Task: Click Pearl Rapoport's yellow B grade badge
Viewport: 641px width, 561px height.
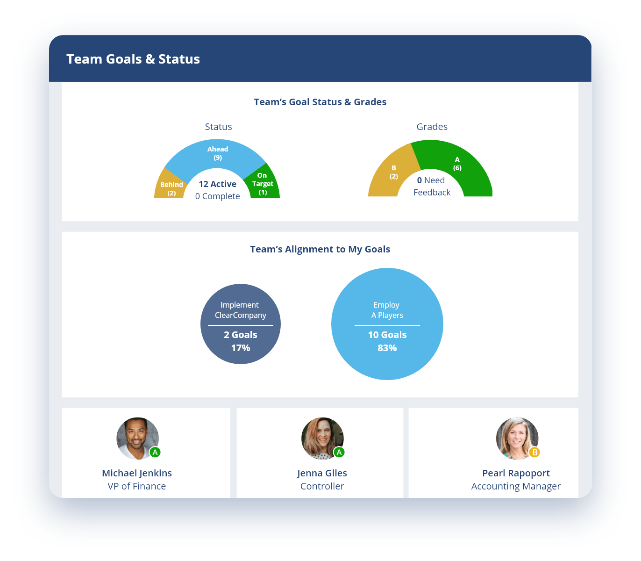Action: 534,452
